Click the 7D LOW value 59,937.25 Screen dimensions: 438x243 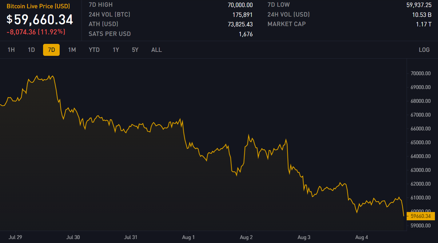[419, 5]
